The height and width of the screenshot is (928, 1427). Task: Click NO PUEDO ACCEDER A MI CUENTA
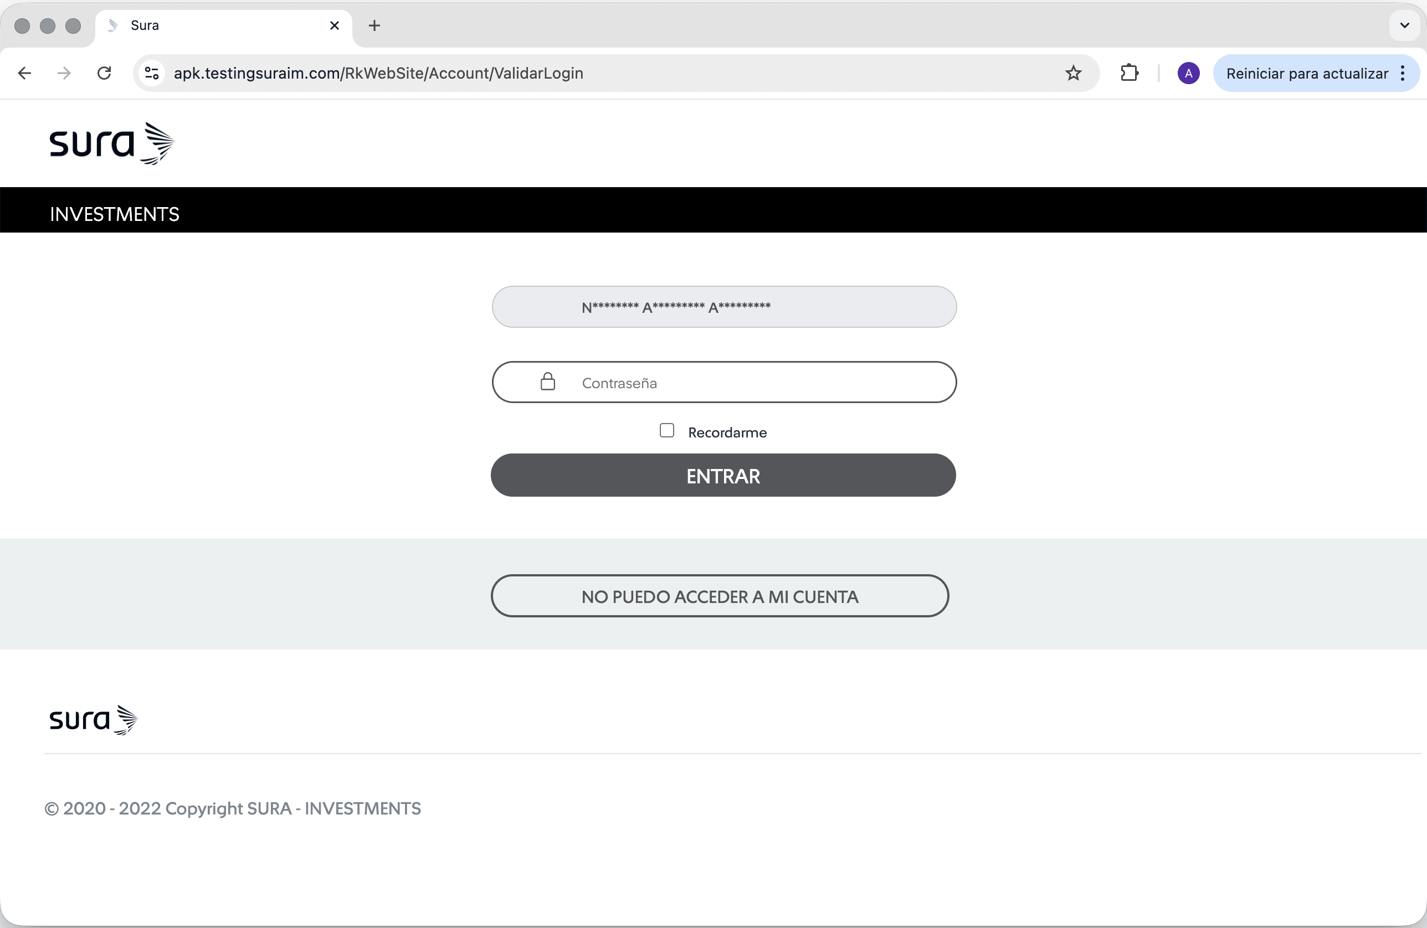[720, 596]
